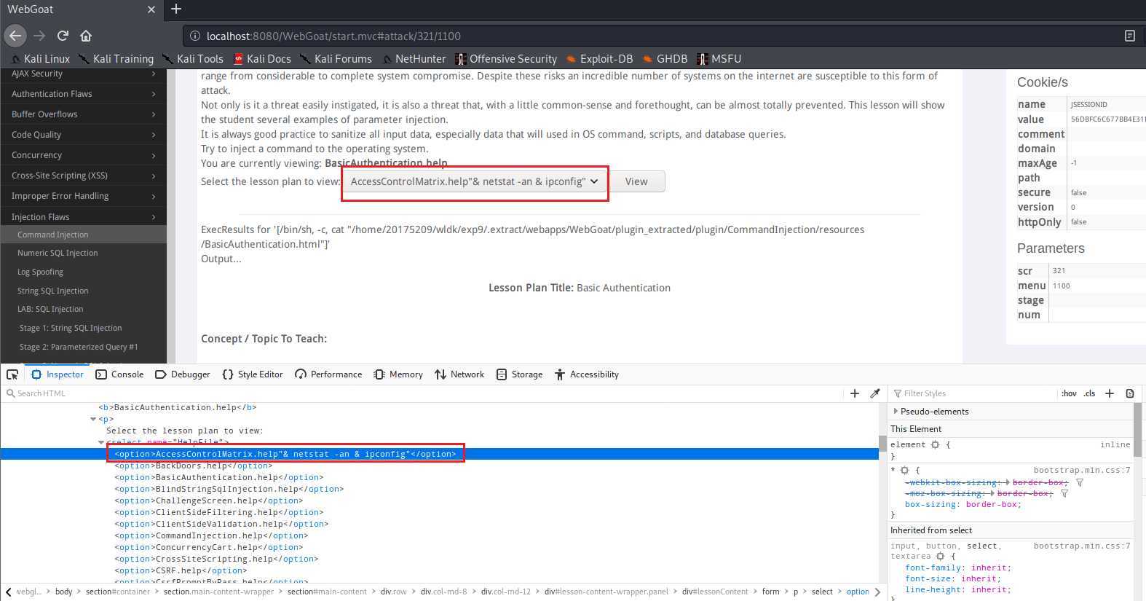
Task: Click the select breadcrumb item
Action: [822, 592]
